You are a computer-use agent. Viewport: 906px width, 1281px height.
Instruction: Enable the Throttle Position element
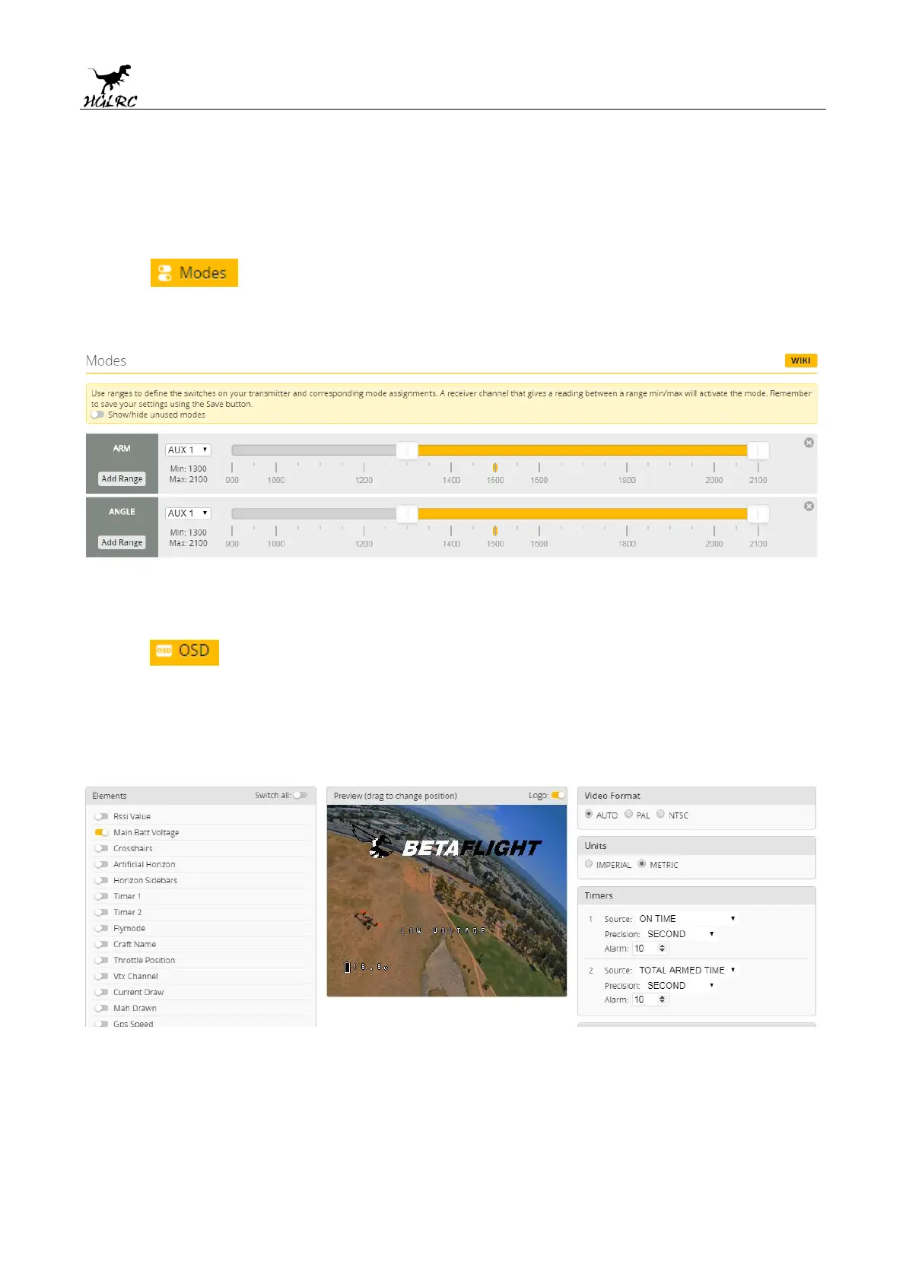click(101, 960)
